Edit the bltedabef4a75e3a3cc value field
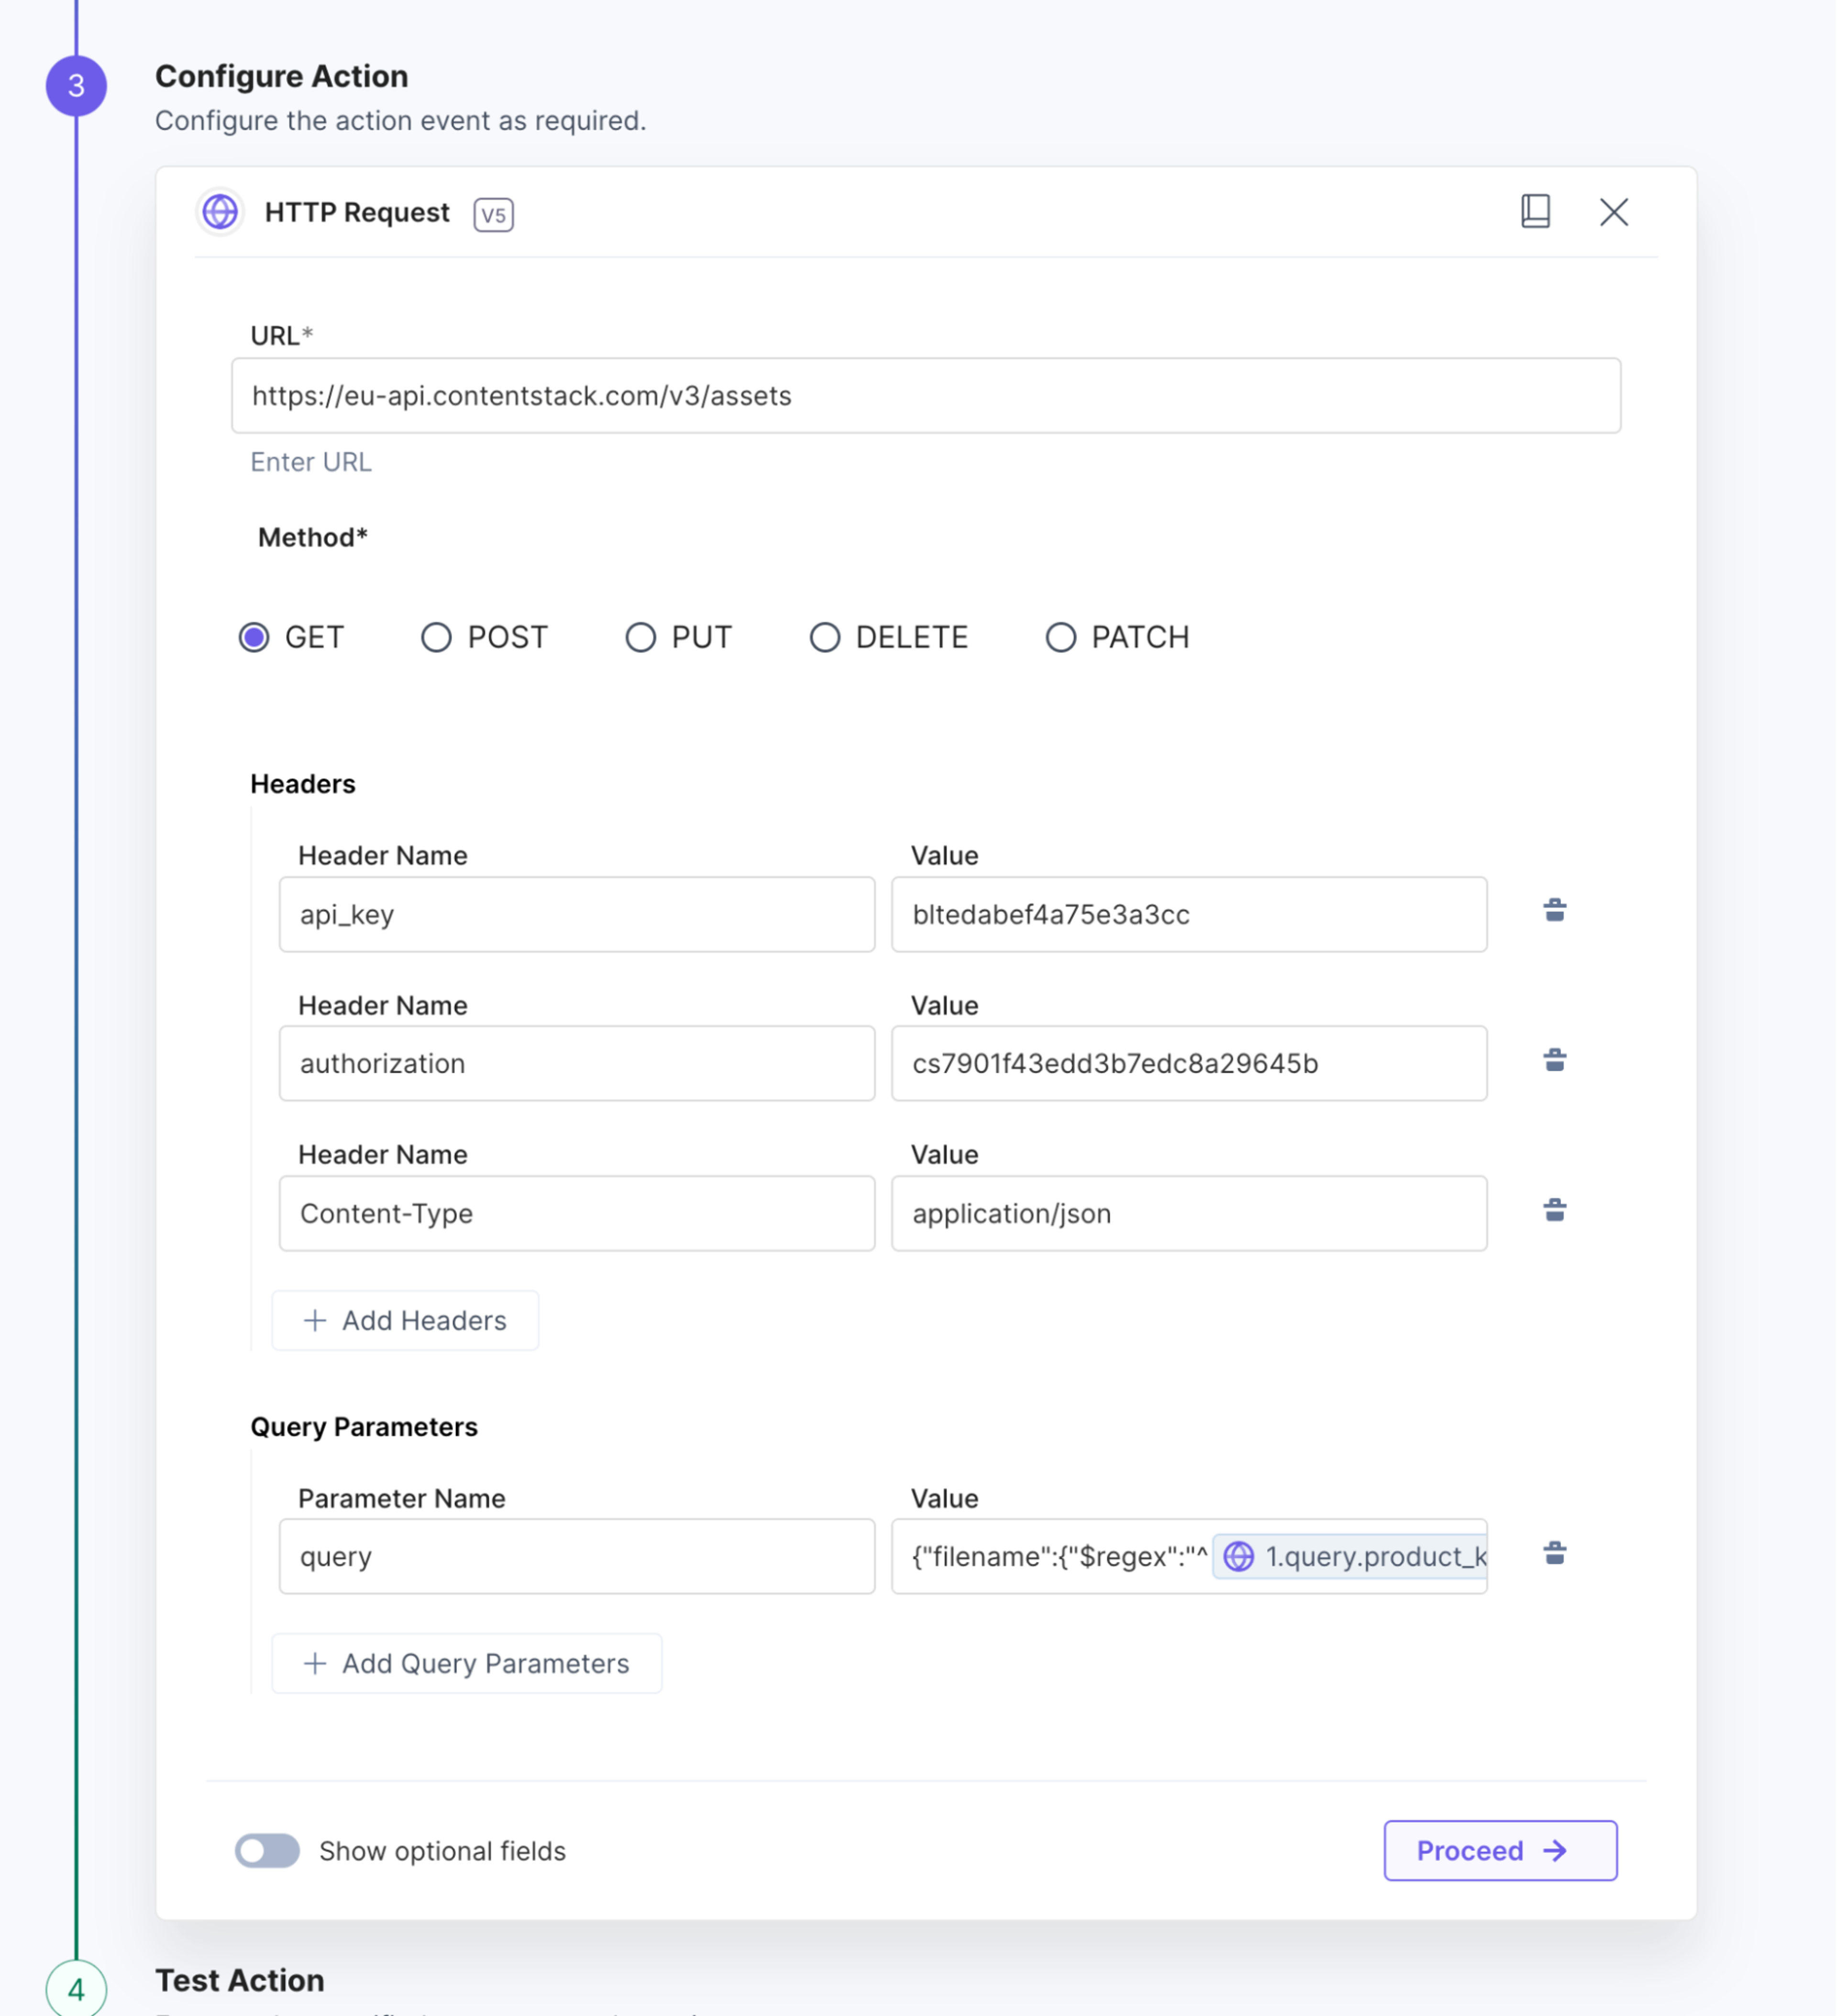Image resolution: width=1837 pixels, height=2016 pixels. [1188, 914]
